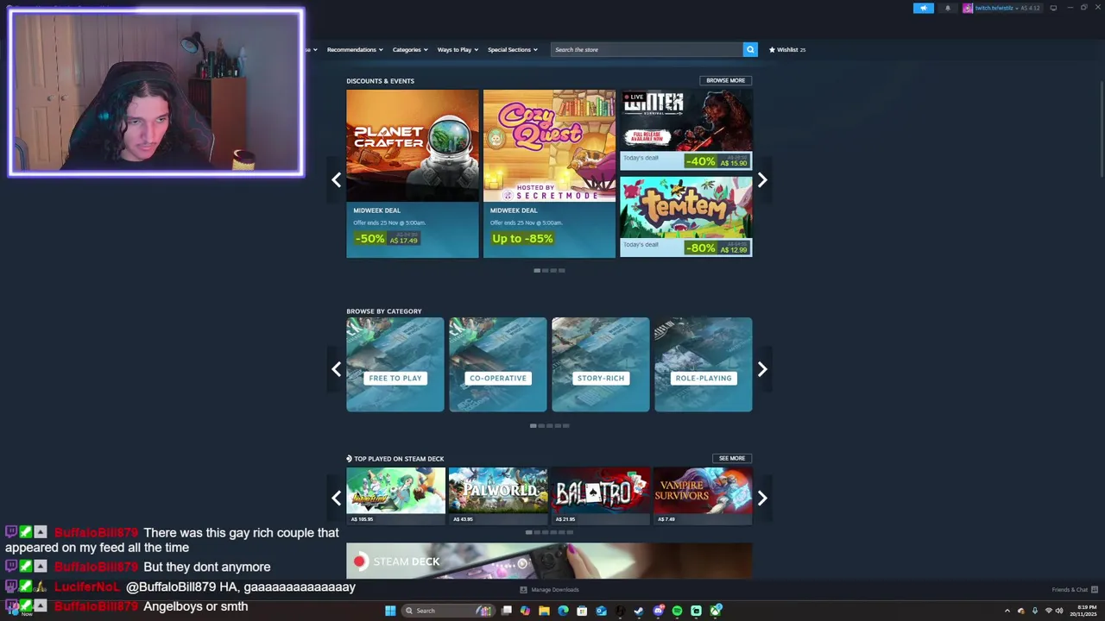This screenshot has width=1105, height=621.
Task: Click Manage Downloads text
Action: point(555,590)
